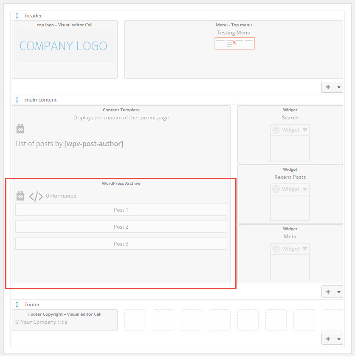Click the Meta widget gear icon
Image resolution: width=355 pixels, height=356 pixels.
276,249
